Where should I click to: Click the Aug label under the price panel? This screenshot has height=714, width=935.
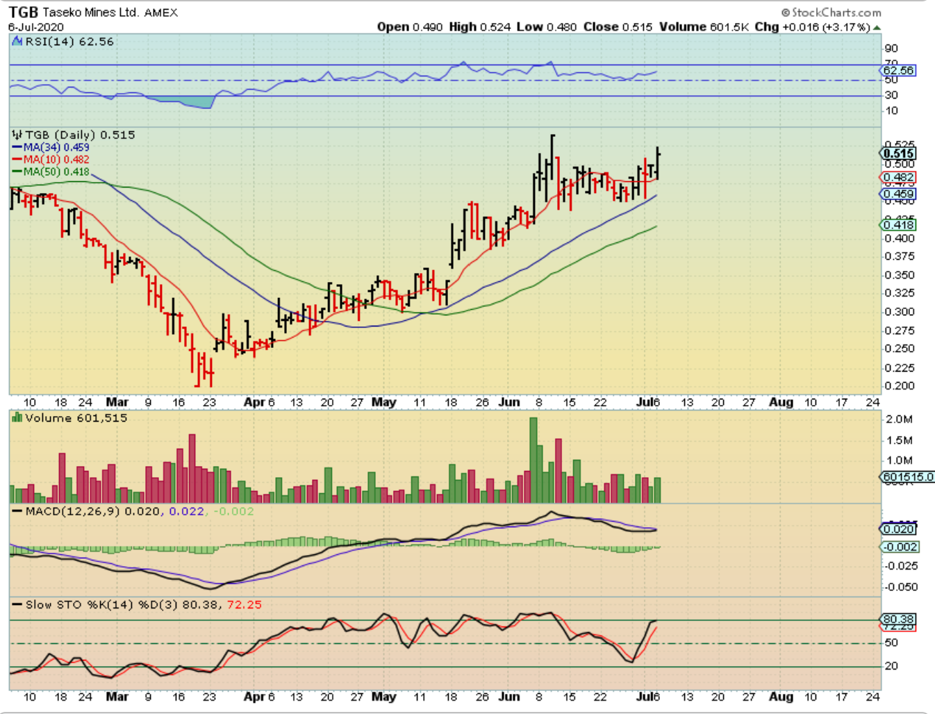781,402
